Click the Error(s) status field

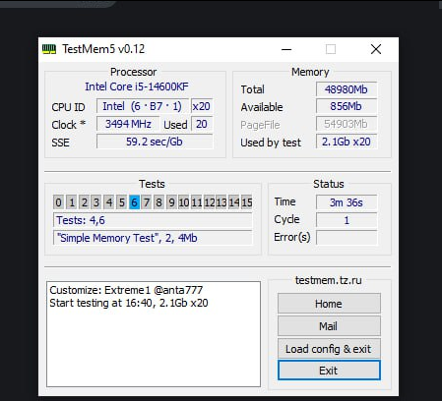347,237
